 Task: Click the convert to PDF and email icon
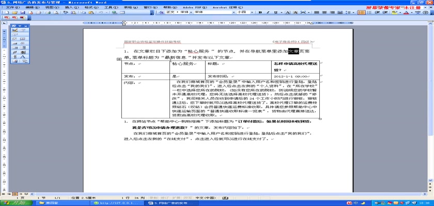click(x=14, y=18)
